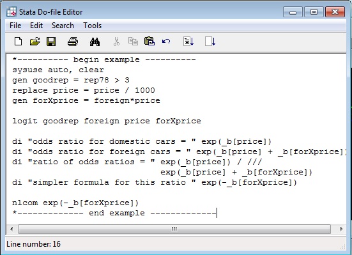Click the 'logit goodrep foreign price forXprice' line
Image resolution: width=352 pixels, height=255 pixels.
coord(107,121)
